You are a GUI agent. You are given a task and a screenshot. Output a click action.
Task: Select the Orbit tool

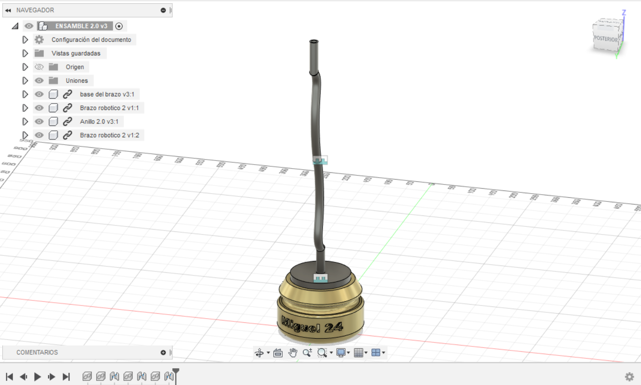259,352
